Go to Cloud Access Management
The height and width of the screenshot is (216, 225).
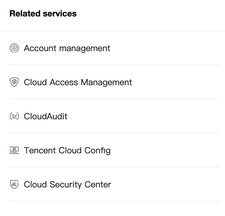(x=78, y=82)
